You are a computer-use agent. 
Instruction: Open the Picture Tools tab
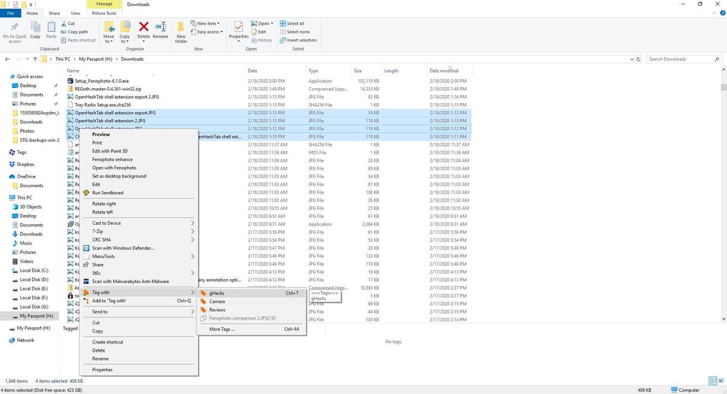[104, 13]
